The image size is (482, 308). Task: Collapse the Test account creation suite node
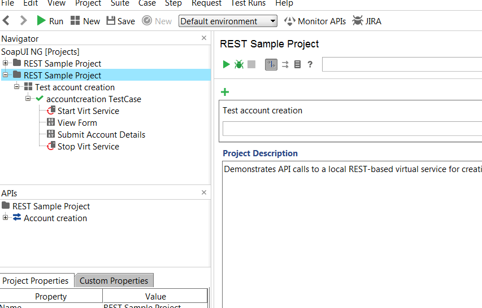(17, 87)
